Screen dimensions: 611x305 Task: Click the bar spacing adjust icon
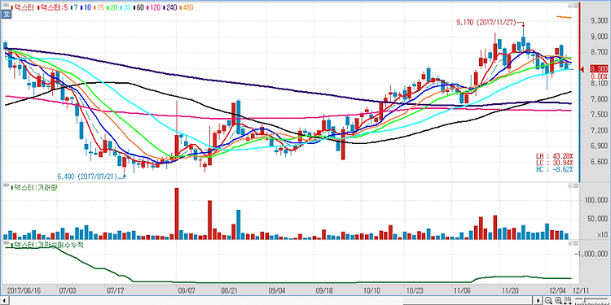coord(568,300)
